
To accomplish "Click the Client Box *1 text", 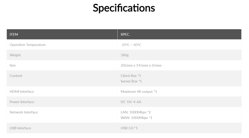I will click(131, 76).
